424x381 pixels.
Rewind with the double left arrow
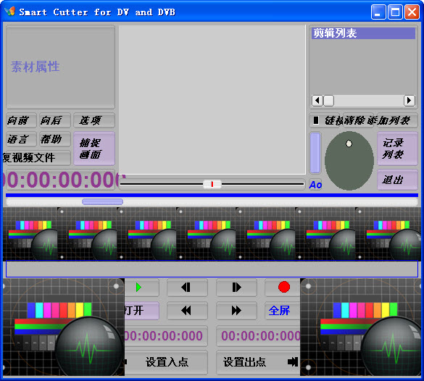tap(187, 311)
